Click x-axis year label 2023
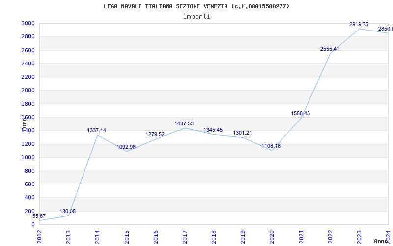The image size is (393, 246). pos(360,237)
